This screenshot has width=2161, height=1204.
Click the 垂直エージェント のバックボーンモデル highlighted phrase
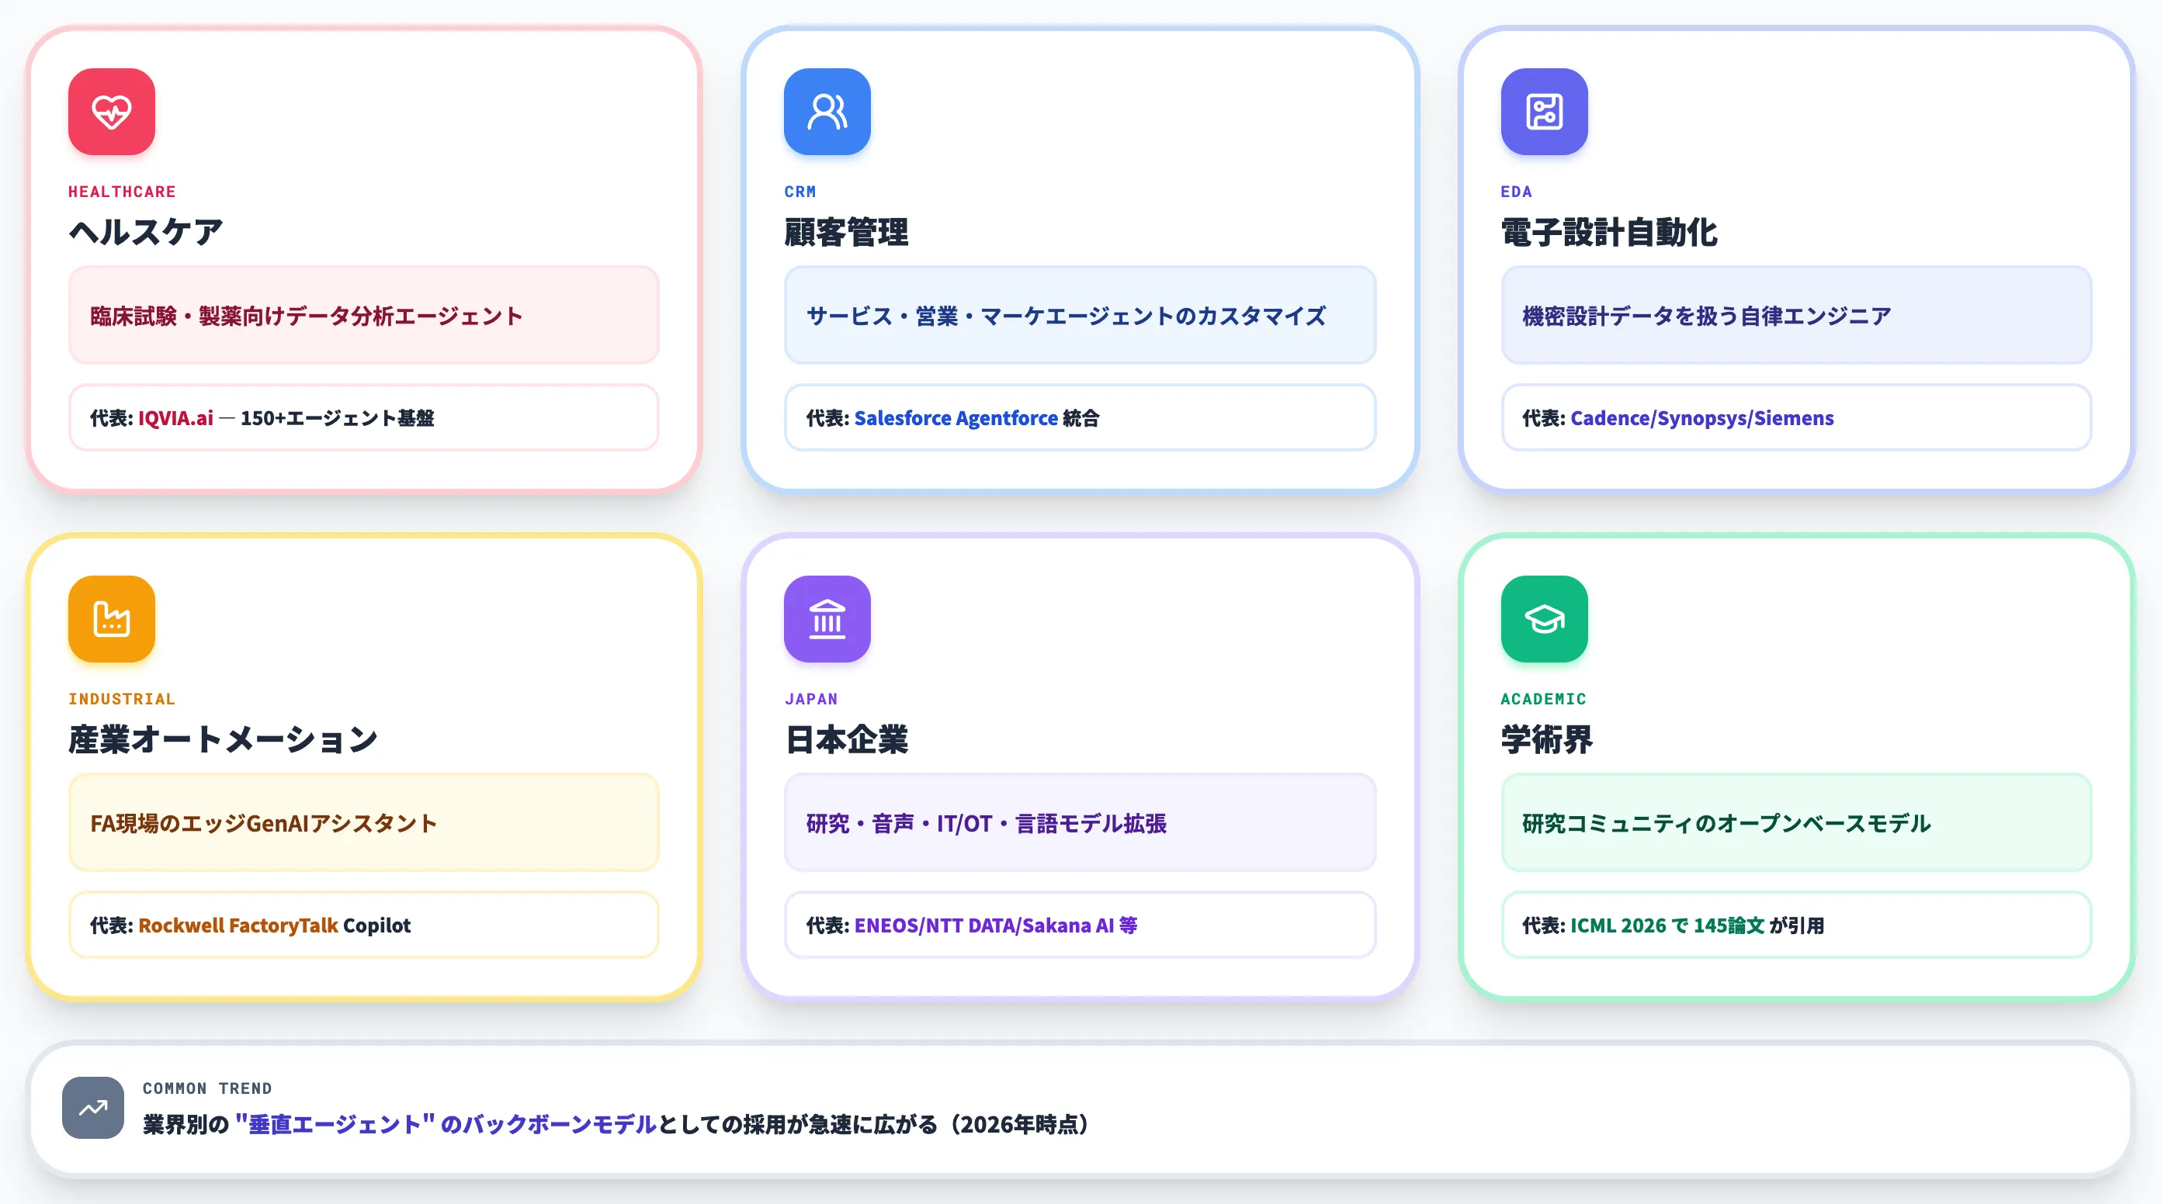tap(446, 1124)
